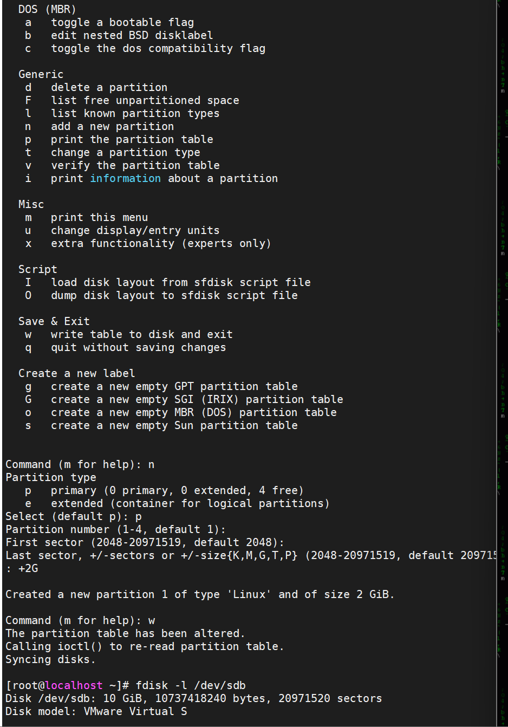Screen dimensions: 508x727
Task: Click "create a new empty GPT partition table"
Action: tap(174, 386)
